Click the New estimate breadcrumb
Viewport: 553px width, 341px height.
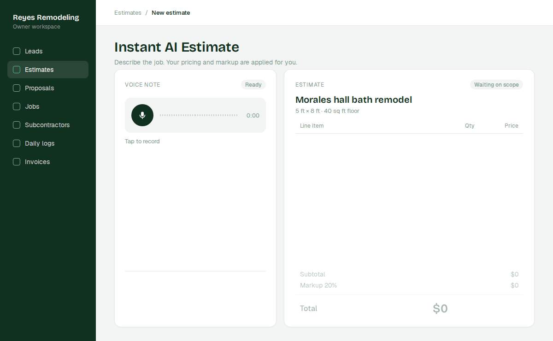point(171,13)
